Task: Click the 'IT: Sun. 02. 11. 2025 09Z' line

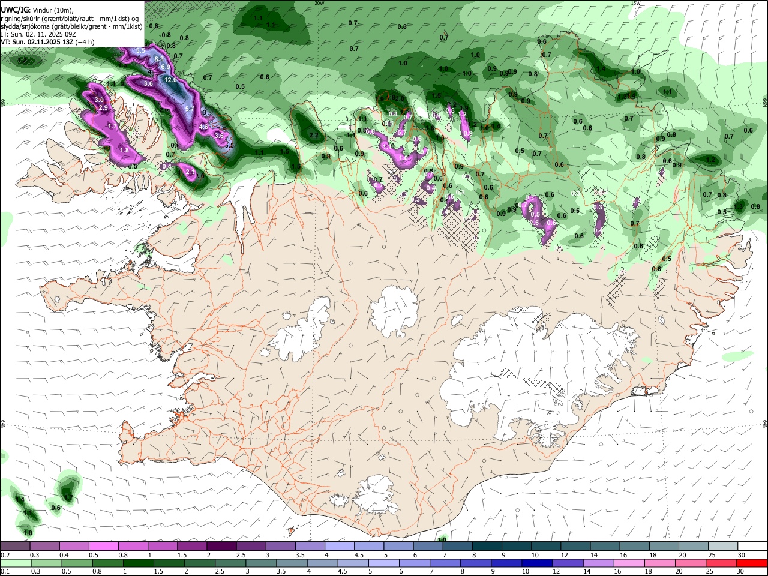Action: (38, 34)
